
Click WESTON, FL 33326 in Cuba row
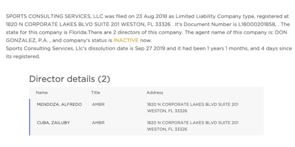tap(167, 129)
